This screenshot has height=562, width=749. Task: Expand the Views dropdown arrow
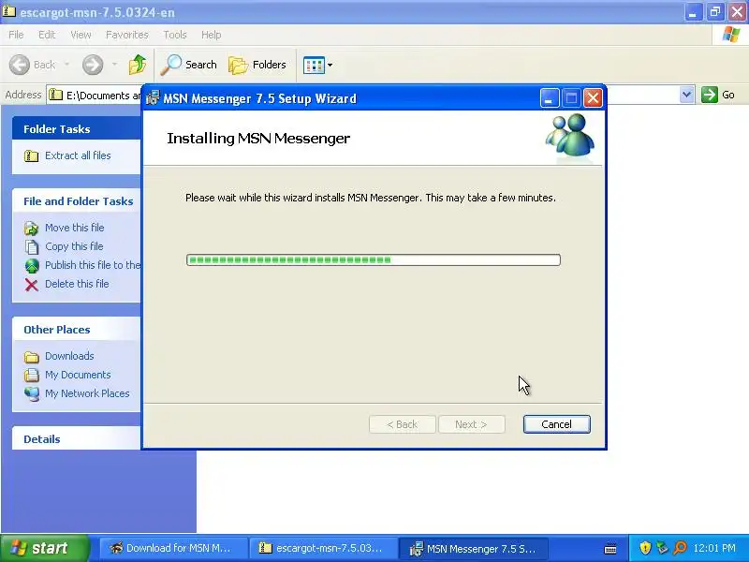(x=330, y=65)
